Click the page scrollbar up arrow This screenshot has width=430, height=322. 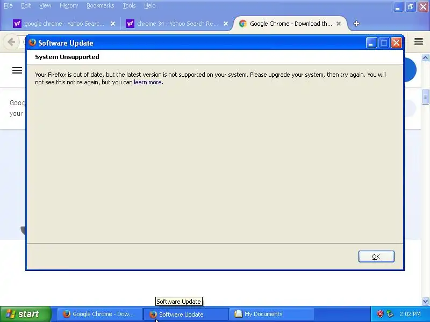click(x=425, y=58)
